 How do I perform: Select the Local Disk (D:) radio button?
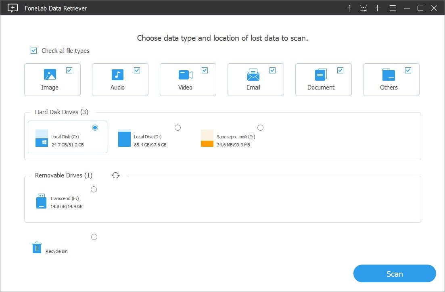point(178,127)
